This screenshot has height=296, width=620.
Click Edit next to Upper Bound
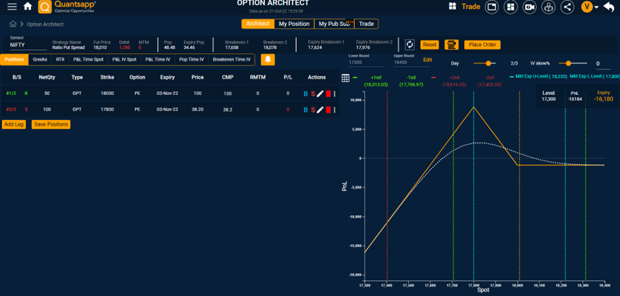(427, 60)
